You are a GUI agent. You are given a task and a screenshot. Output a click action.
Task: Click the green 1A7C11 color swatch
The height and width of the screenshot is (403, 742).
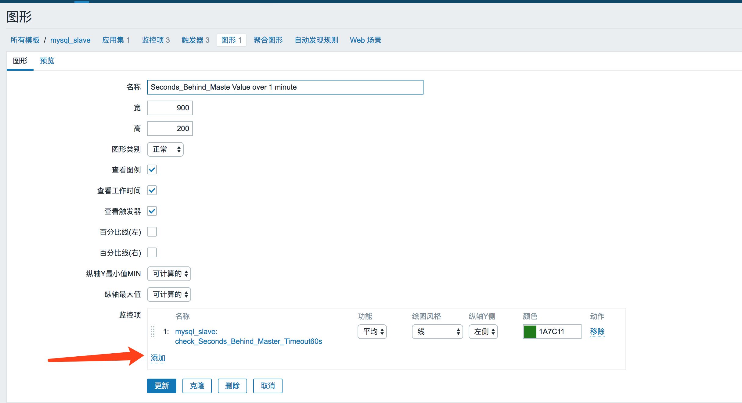coord(530,332)
